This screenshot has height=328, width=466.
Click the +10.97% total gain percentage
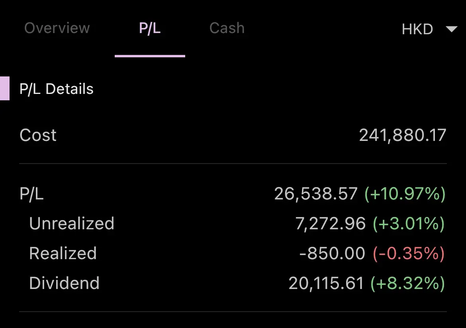405,194
